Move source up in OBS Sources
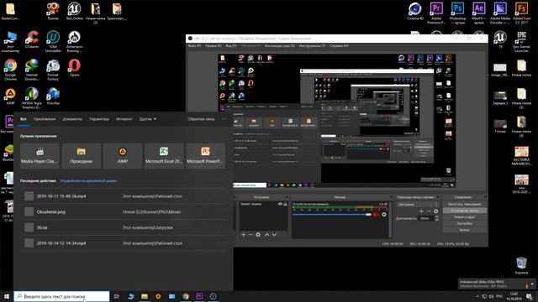The image size is (538, 302). pyautogui.click(x=267, y=235)
